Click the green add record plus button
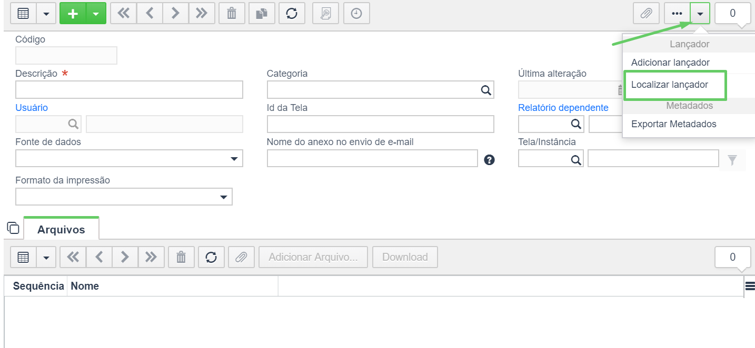The width and height of the screenshot is (755, 348). coord(73,14)
